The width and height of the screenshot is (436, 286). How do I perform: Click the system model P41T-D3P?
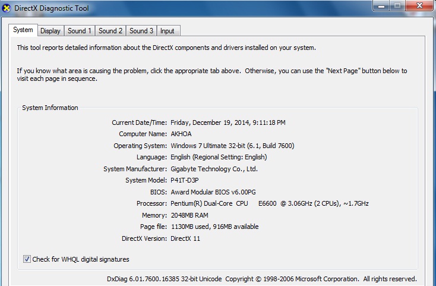point(185,180)
